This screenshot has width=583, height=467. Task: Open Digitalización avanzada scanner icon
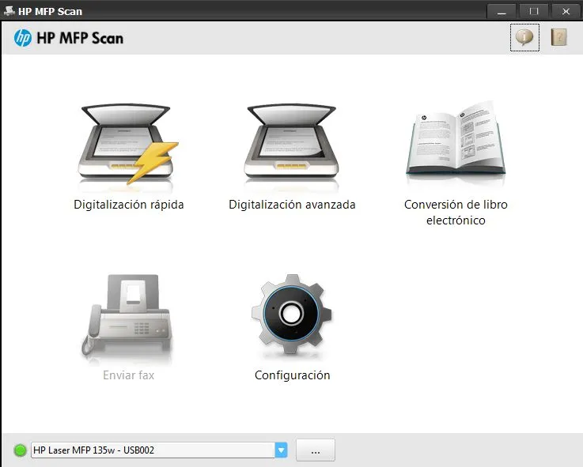(291, 143)
